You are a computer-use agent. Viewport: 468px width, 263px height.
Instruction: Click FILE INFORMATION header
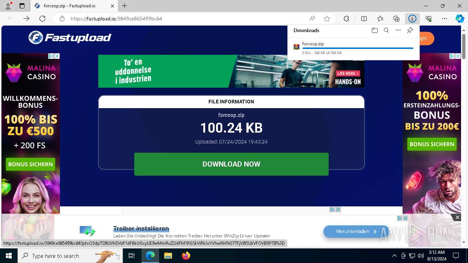click(231, 102)
